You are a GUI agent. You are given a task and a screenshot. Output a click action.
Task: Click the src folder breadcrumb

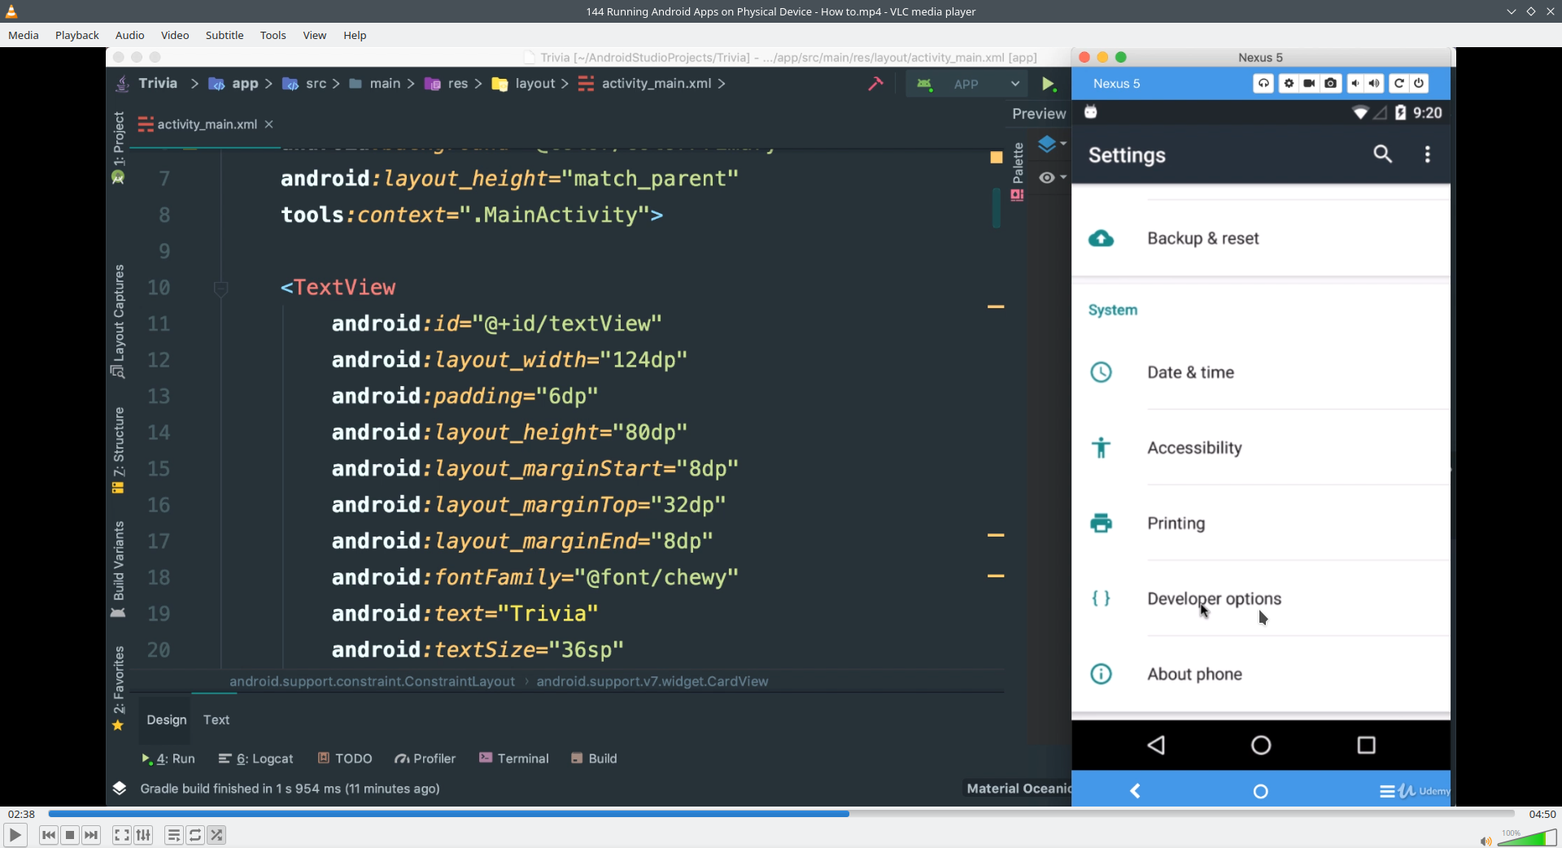(x=305, y=83)
